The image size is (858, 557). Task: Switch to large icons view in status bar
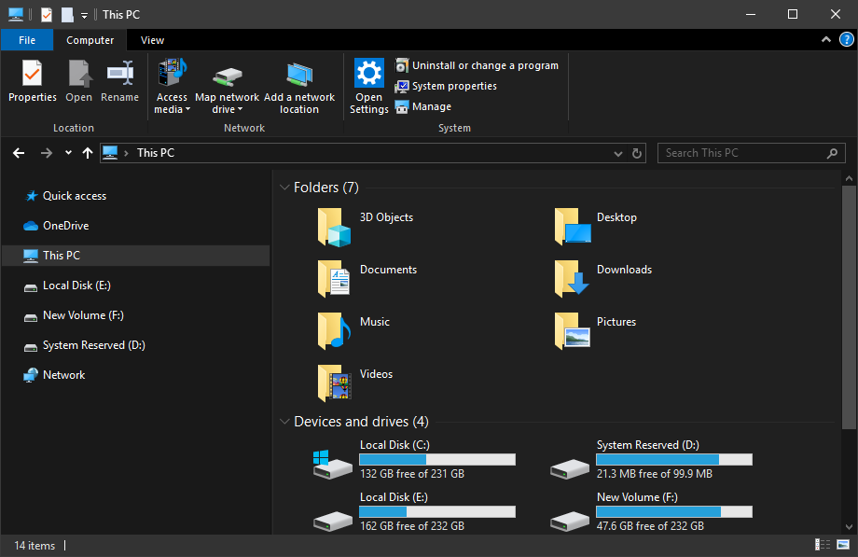(843, 545)
